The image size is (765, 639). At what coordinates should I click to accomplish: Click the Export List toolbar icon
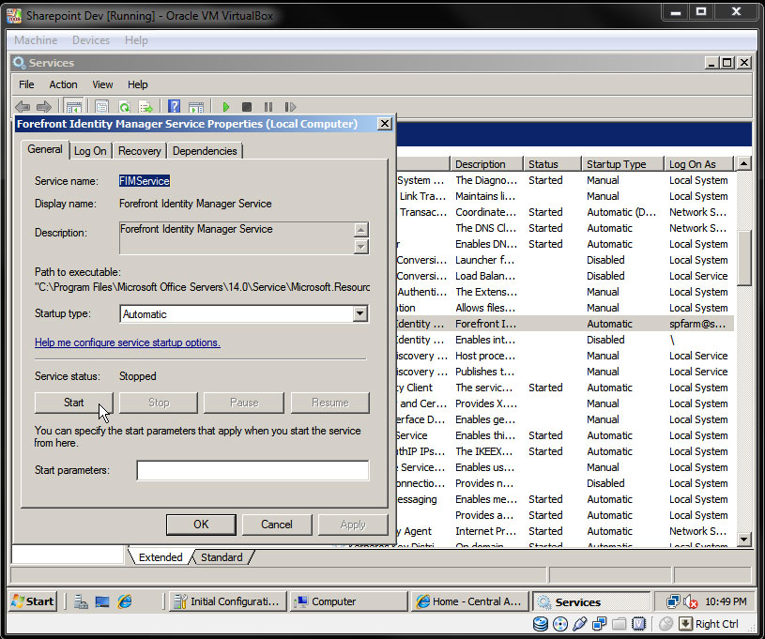(145, 106)
